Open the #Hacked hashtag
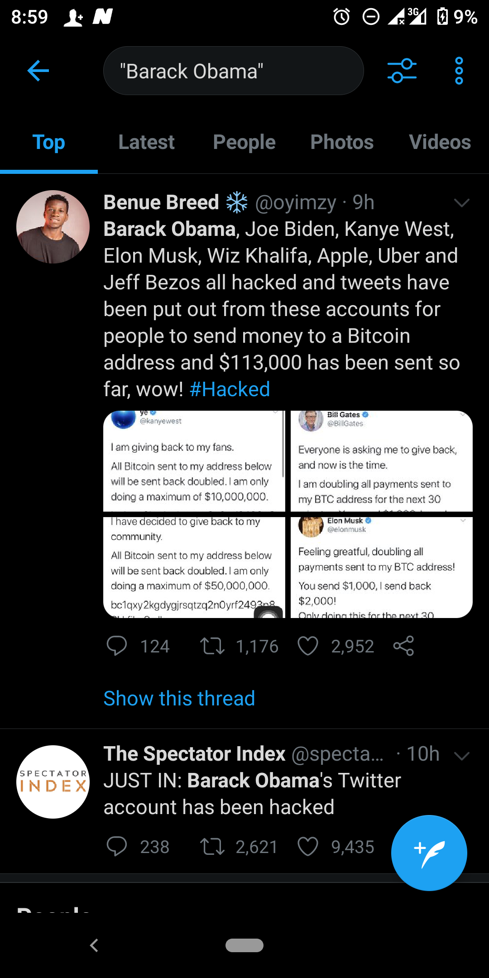The image size is (489, 978). point(230,389)
